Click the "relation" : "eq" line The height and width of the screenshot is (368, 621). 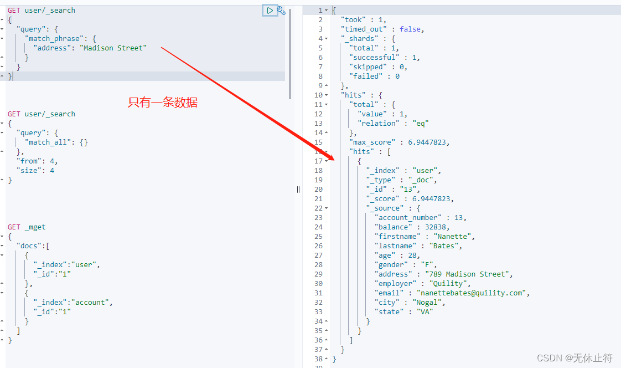click(x=394, y=124)
